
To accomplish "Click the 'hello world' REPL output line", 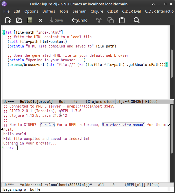I will [x=15, y=134].
